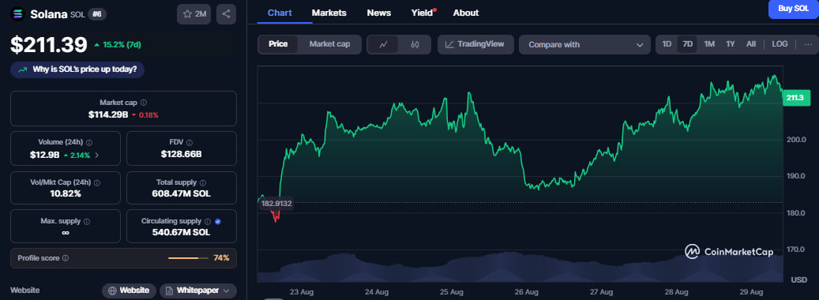
Task: Open the Compare with dropdown
Action: 585,45
